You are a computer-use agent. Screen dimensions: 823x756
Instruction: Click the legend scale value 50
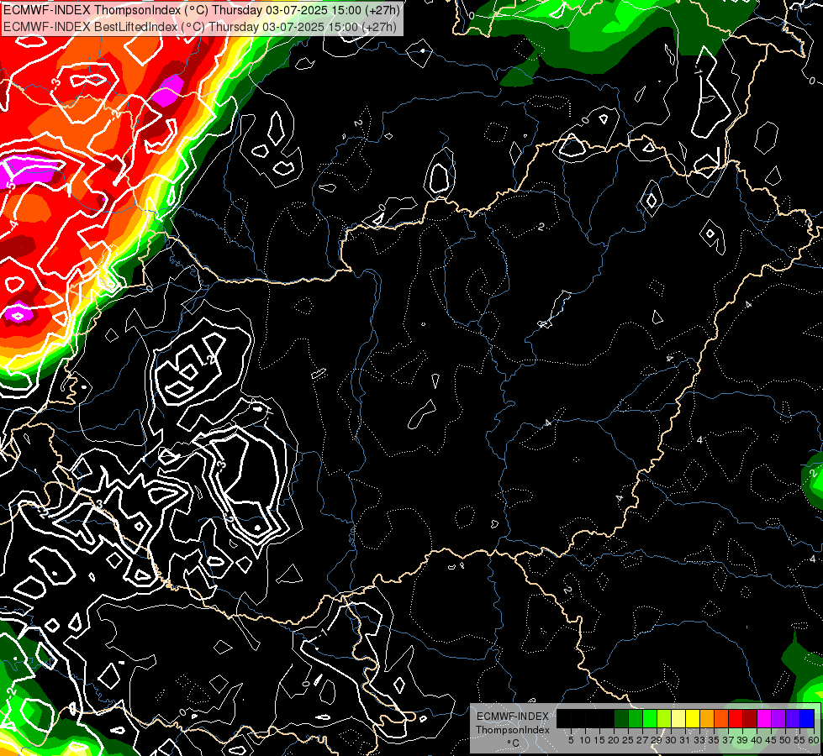786,740
